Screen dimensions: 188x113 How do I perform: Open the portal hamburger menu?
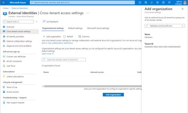(x=3, y=2)
